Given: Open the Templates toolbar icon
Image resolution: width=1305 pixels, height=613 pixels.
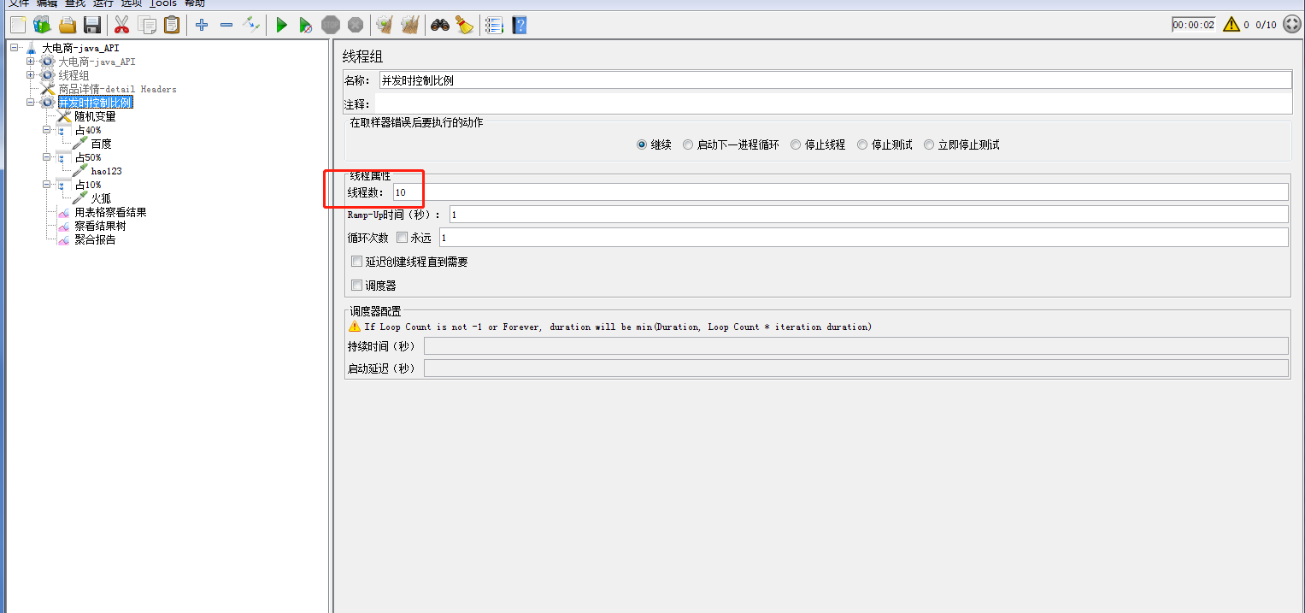Looking at the screenshot, I should coord(42,25).
